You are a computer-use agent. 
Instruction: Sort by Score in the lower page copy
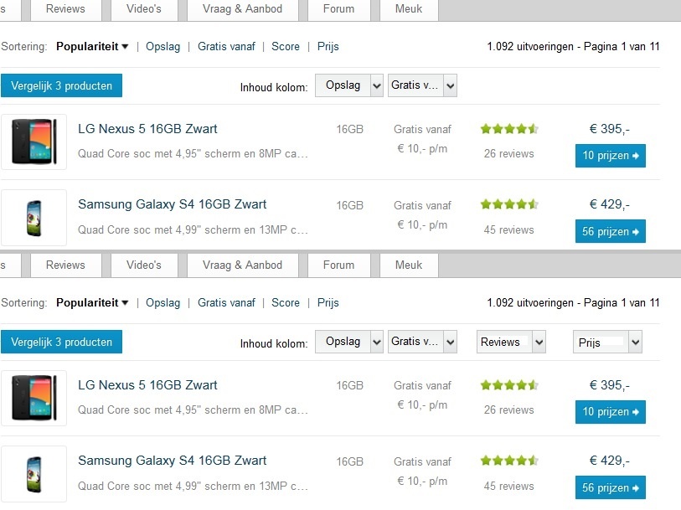coord(286,302)
